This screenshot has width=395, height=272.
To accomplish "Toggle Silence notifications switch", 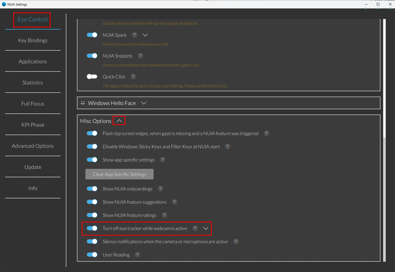I will coord(92,241).
